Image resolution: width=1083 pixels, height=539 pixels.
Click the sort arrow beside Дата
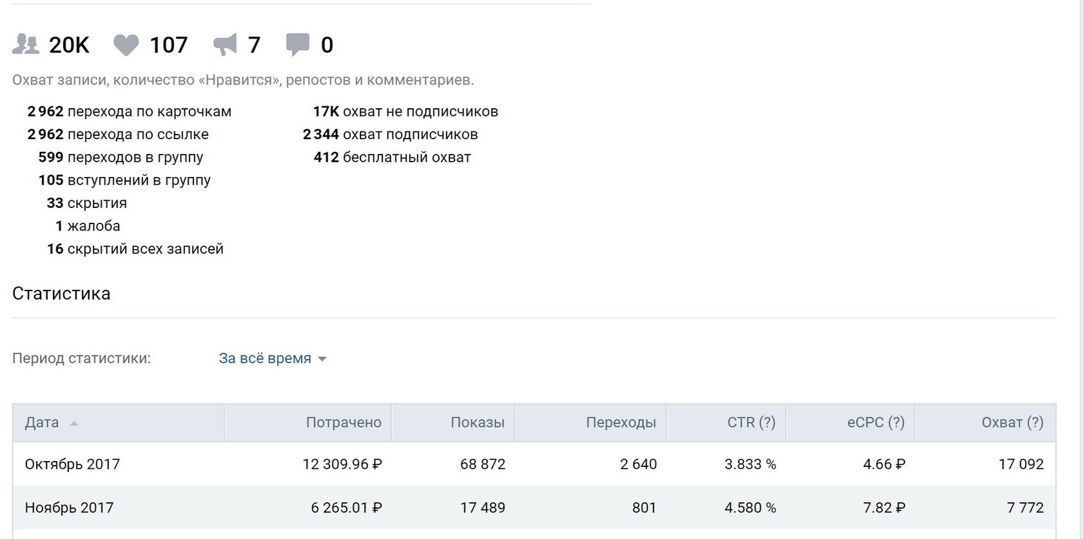pos(73,424)
